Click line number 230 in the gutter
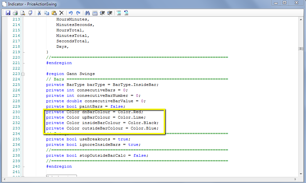Screen dimensions: 306x183 pos(16,112)
